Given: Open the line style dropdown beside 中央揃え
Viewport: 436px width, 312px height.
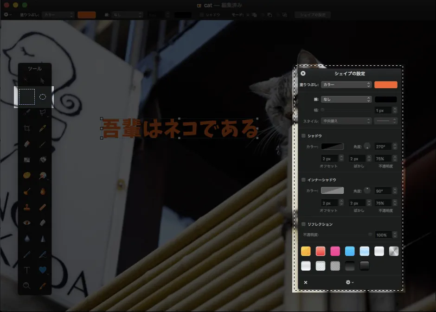Looking at the screenshot, I should [x=385, y=121].
